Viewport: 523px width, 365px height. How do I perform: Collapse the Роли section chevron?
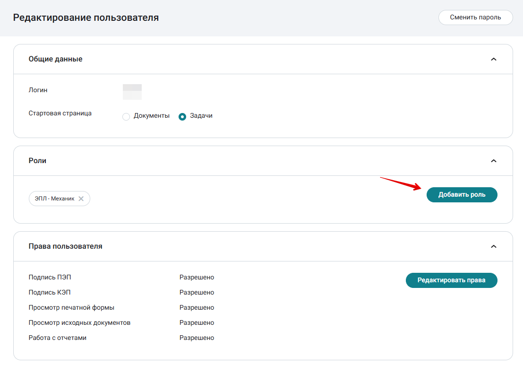[x=494, y=161]
